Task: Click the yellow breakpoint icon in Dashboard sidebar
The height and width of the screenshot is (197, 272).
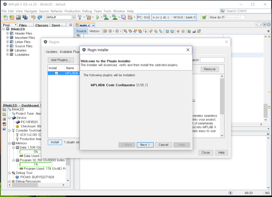Action: click(4, 119)
